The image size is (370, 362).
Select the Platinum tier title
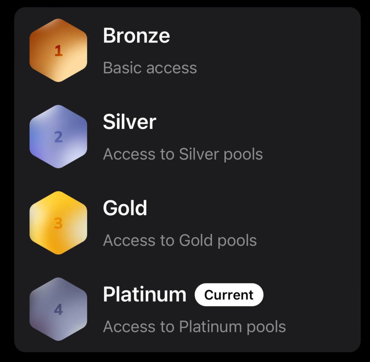coord(145,294)
